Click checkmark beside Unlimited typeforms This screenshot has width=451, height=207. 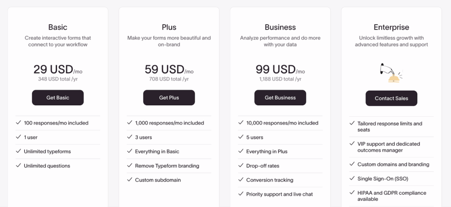pyautogui.click(x=18, y=151)
